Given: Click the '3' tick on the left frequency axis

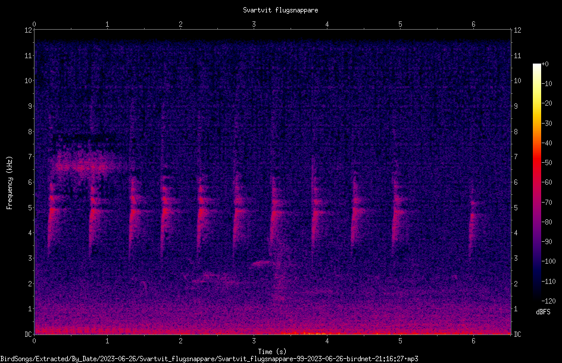Looking at the screenshot, I should [30, 258].
